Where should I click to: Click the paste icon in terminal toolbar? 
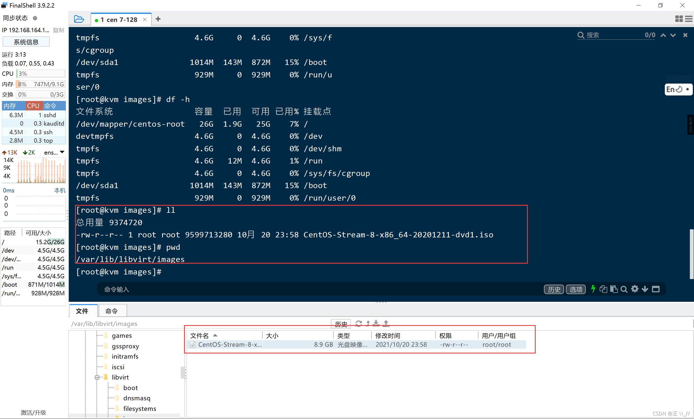(614, 289)
